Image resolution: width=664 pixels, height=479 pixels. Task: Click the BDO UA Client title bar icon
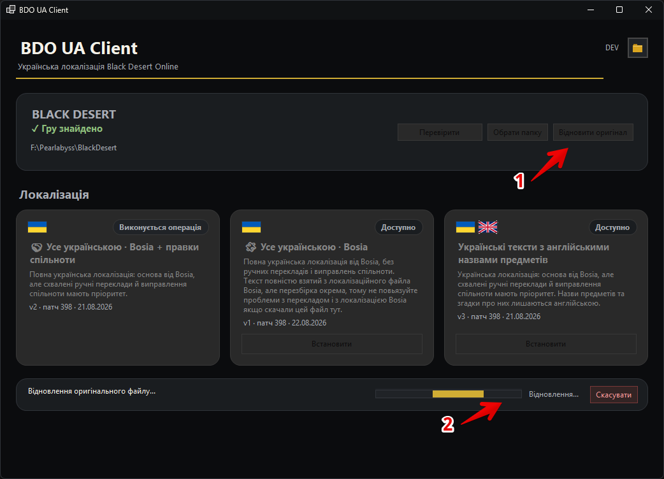point(11,10)
